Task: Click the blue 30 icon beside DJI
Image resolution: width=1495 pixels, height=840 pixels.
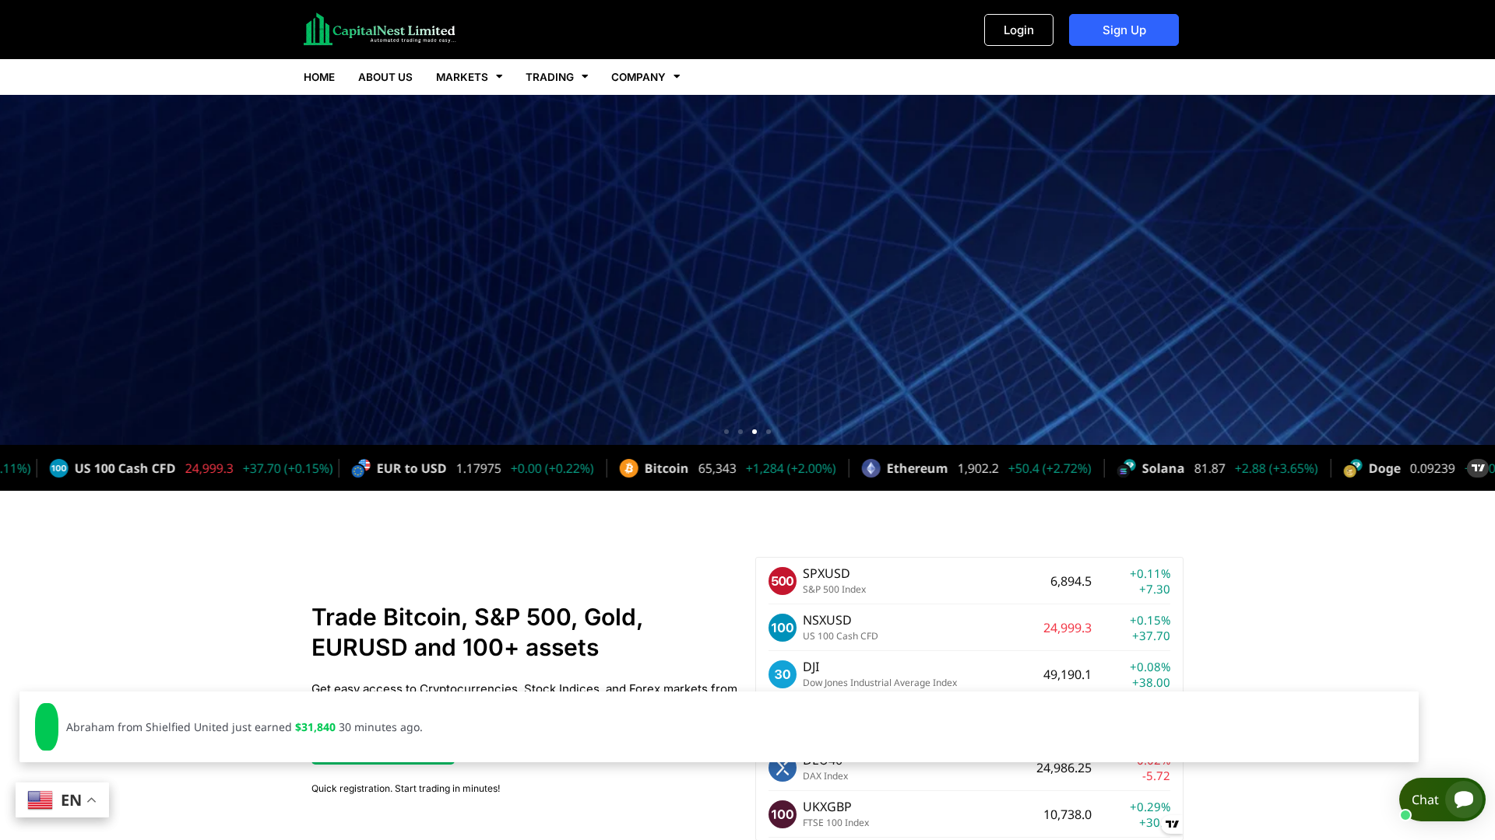Action: pyautogui.click(x=782, y=674)
